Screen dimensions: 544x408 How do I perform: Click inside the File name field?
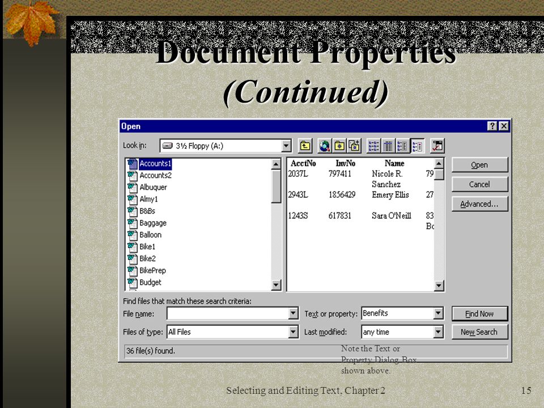(x=228, y=313)
